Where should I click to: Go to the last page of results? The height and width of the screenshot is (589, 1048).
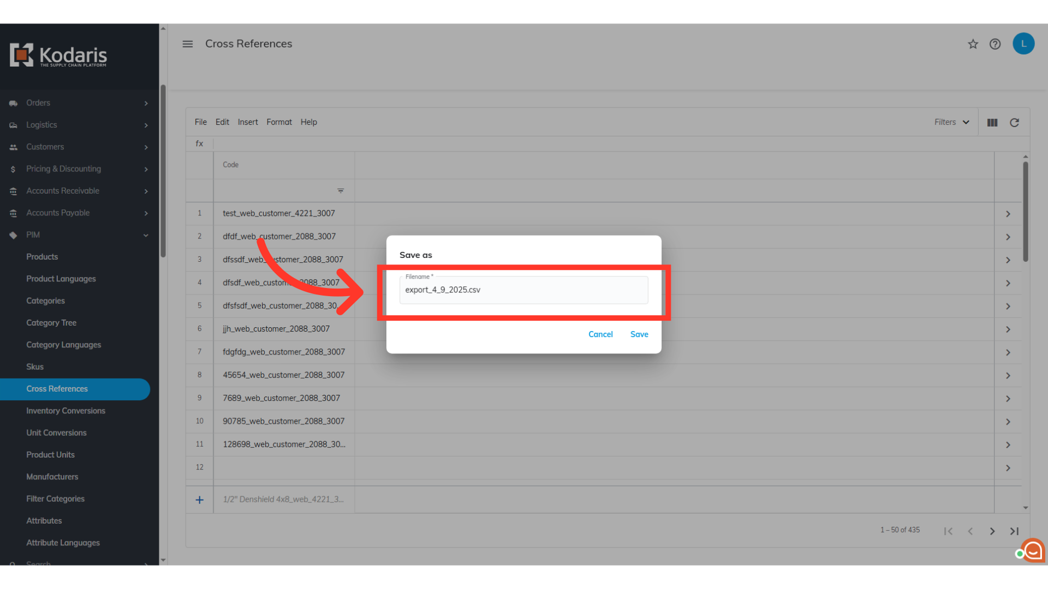coord(1014,531)
